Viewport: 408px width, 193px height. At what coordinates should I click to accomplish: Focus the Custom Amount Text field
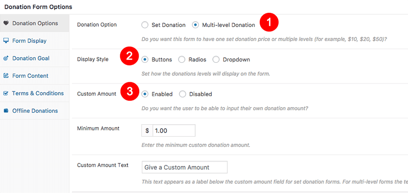tap(184, 167)
